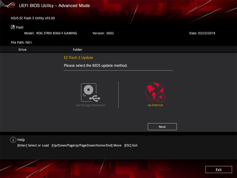Click the "UEFI BIOS Utility – Advanced Mode" title
The image size is (237, 178).
click(x=54, y=6)
